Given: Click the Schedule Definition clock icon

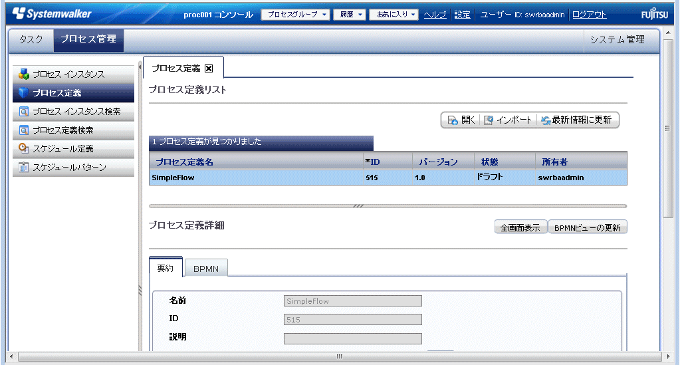Looking at the screenshot, I should click(x=24, y=149).
